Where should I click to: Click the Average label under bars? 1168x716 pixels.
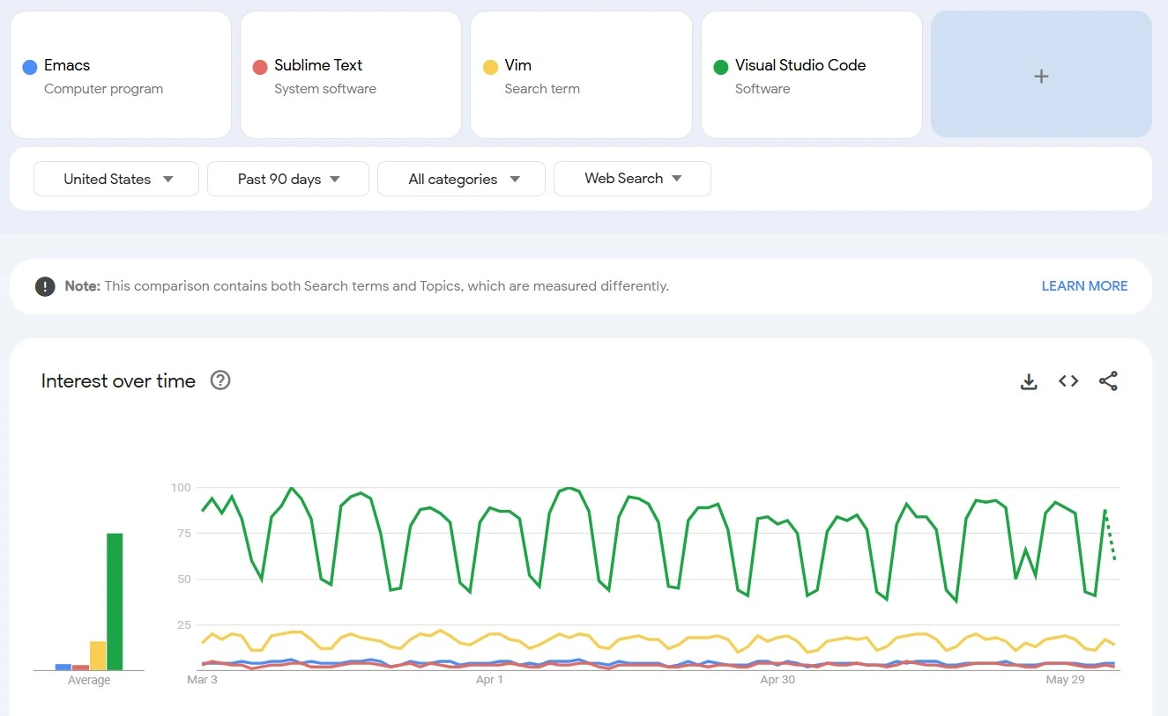coord(89,680)
